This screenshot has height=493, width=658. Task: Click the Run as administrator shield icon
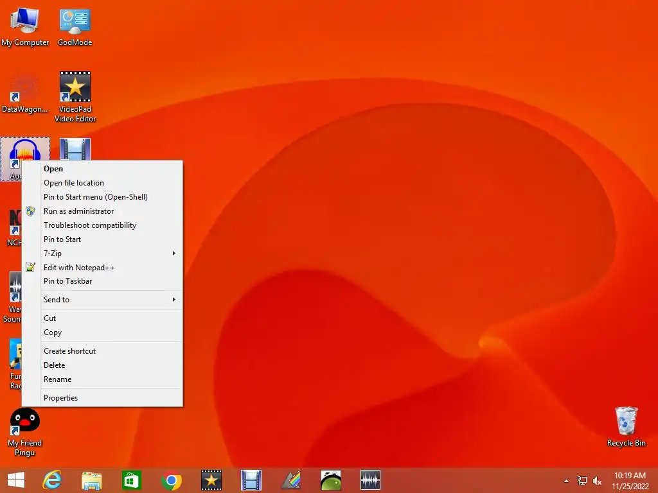coord(30,211)
